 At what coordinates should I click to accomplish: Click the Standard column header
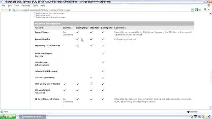click(94, 28)
